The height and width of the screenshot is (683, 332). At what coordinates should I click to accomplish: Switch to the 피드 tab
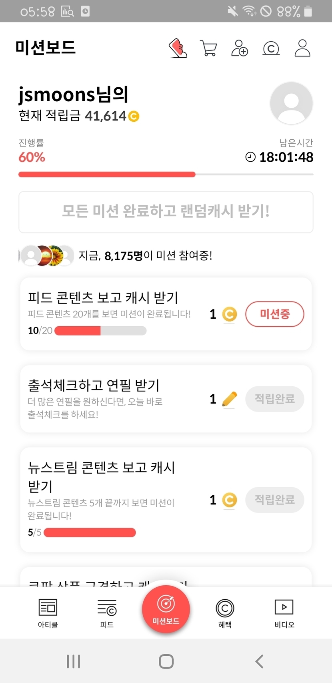(107, 613)
